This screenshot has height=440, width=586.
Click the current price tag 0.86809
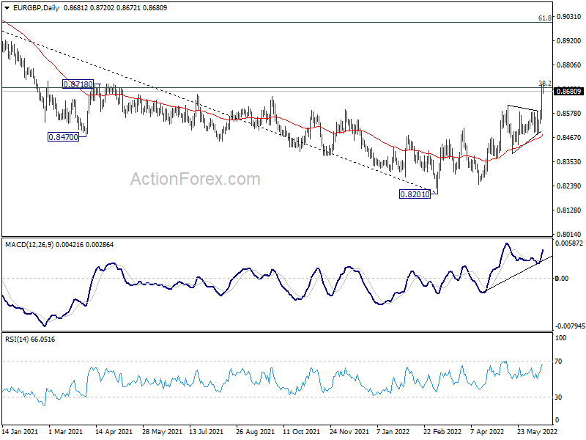568,92
